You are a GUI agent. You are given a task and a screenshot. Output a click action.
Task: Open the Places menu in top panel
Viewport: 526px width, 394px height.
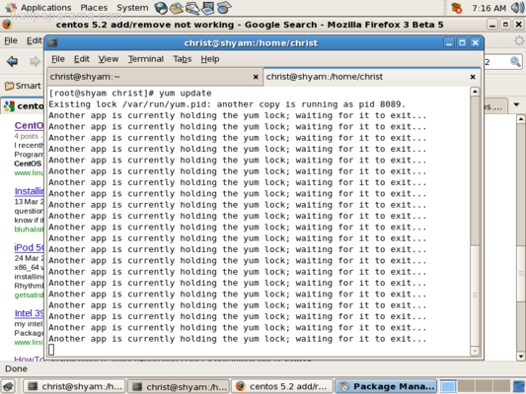(x=94, y=7)
